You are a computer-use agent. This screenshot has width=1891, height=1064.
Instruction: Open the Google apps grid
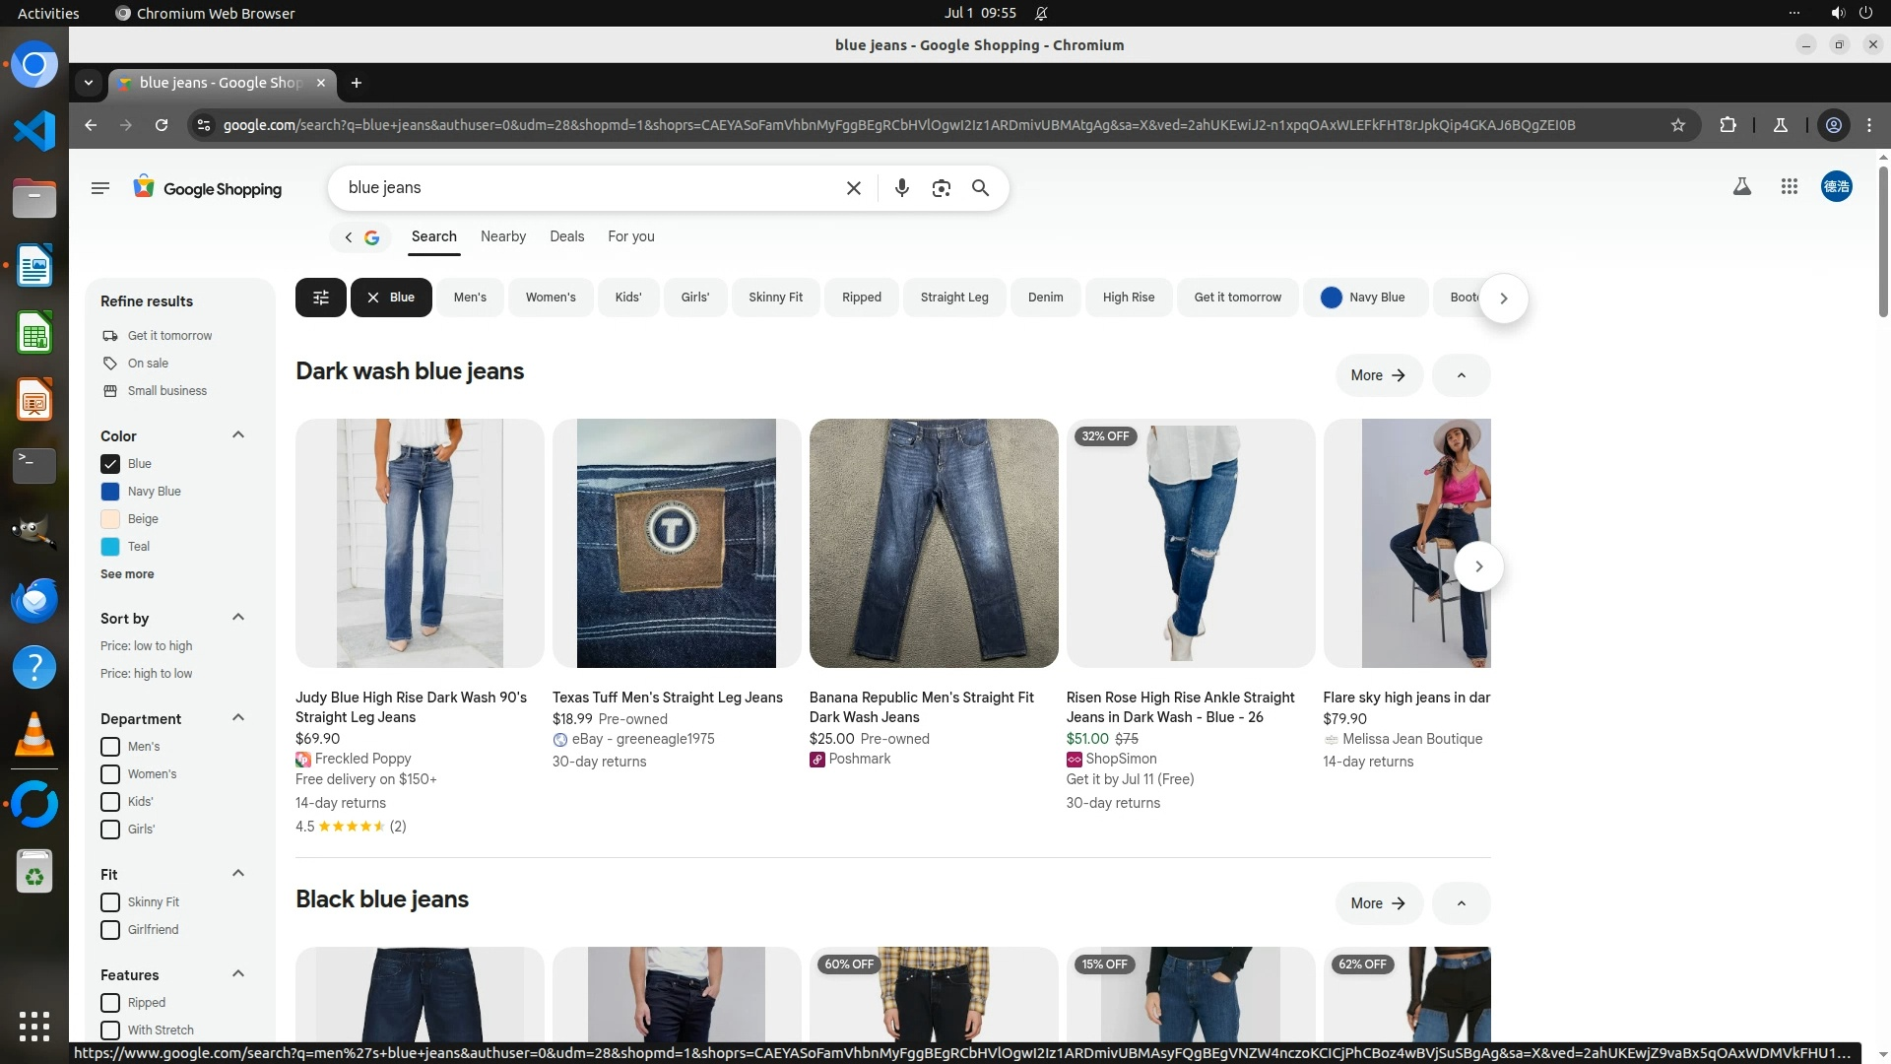[1790, 186]
